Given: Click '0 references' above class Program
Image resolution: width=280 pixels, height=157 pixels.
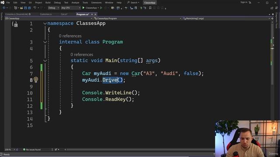Looking at the screenshot, I should pos(70,36).
